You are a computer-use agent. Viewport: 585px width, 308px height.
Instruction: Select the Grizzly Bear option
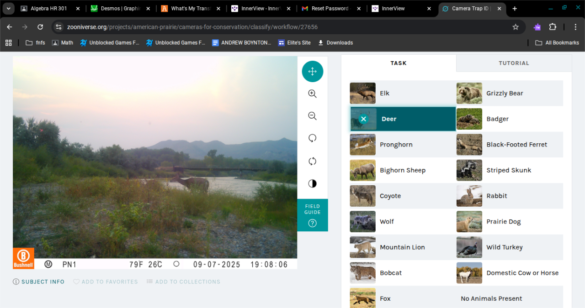pyautogui.click(x=510, y=93)
